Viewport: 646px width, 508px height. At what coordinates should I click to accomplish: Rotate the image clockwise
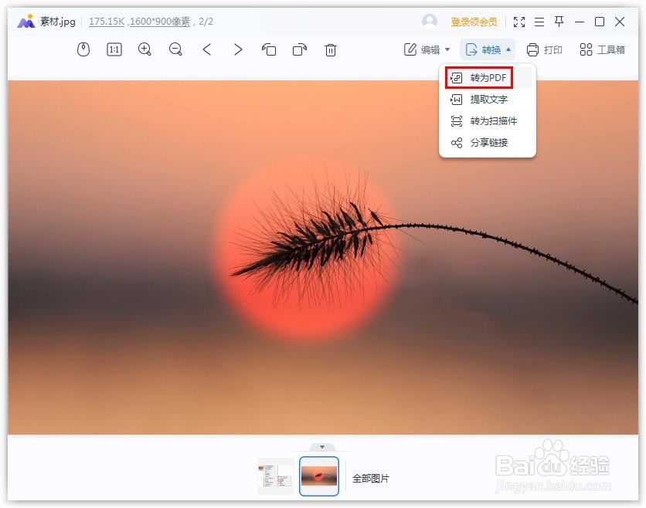tap(300, 49)
